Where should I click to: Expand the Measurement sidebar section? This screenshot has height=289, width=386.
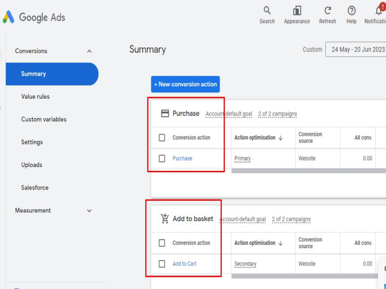90,211
